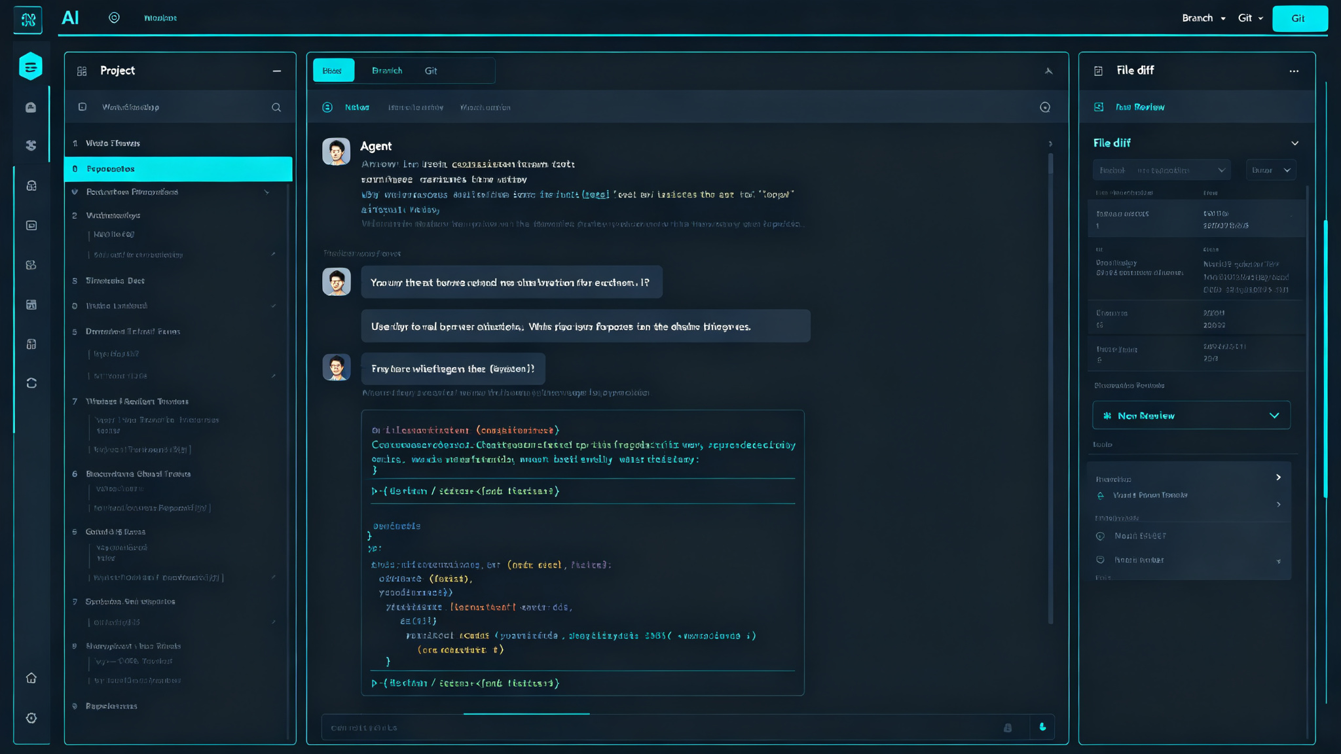The width and height of the screenshot is (1341, 754).
Task: Click the lock icon in the message box
Action: click(1008, 728)
